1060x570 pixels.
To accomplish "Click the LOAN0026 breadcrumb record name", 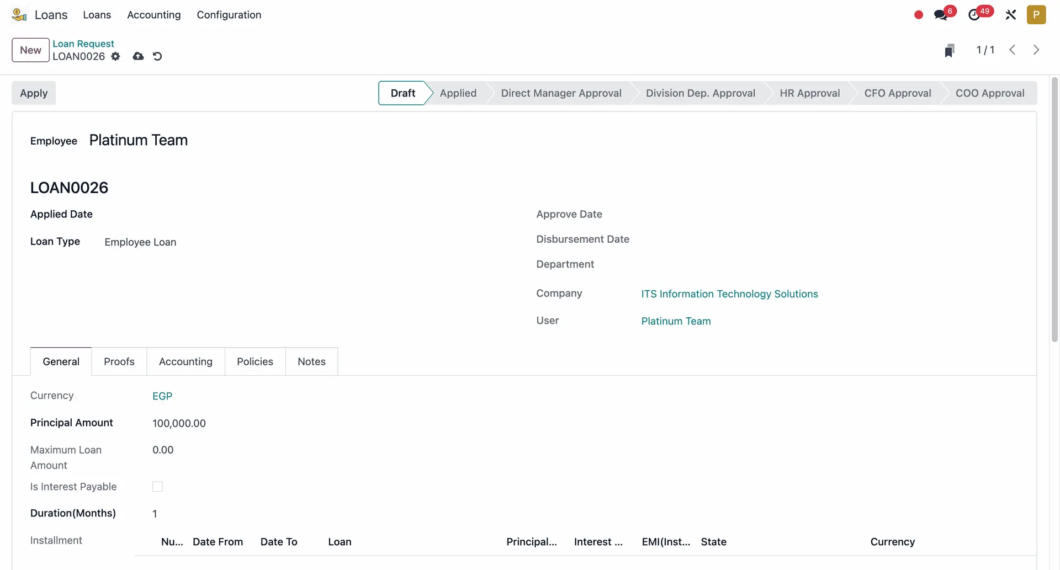I will pyautogui.click(x=78, y=56).
